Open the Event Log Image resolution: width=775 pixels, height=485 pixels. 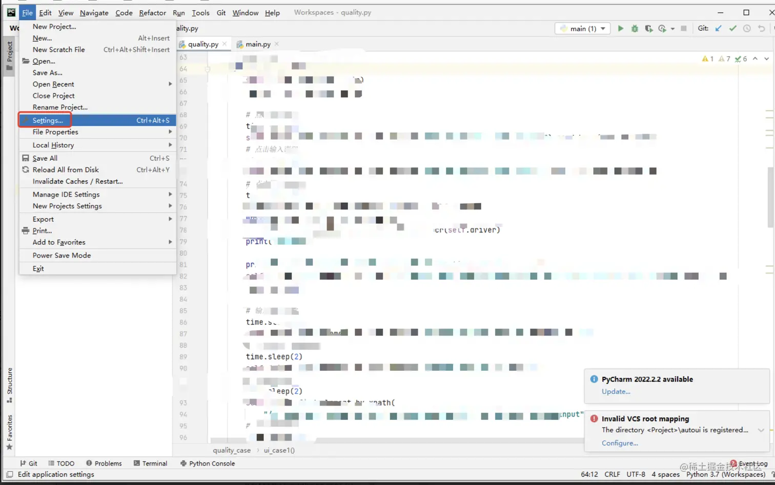749,463
